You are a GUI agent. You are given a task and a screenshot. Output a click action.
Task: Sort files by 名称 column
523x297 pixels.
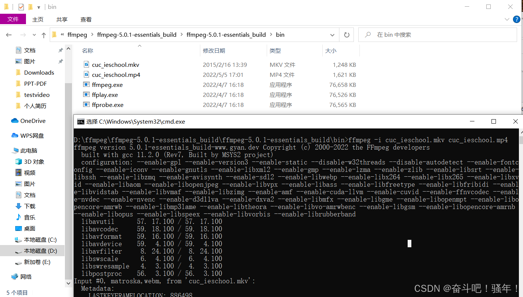88,50
